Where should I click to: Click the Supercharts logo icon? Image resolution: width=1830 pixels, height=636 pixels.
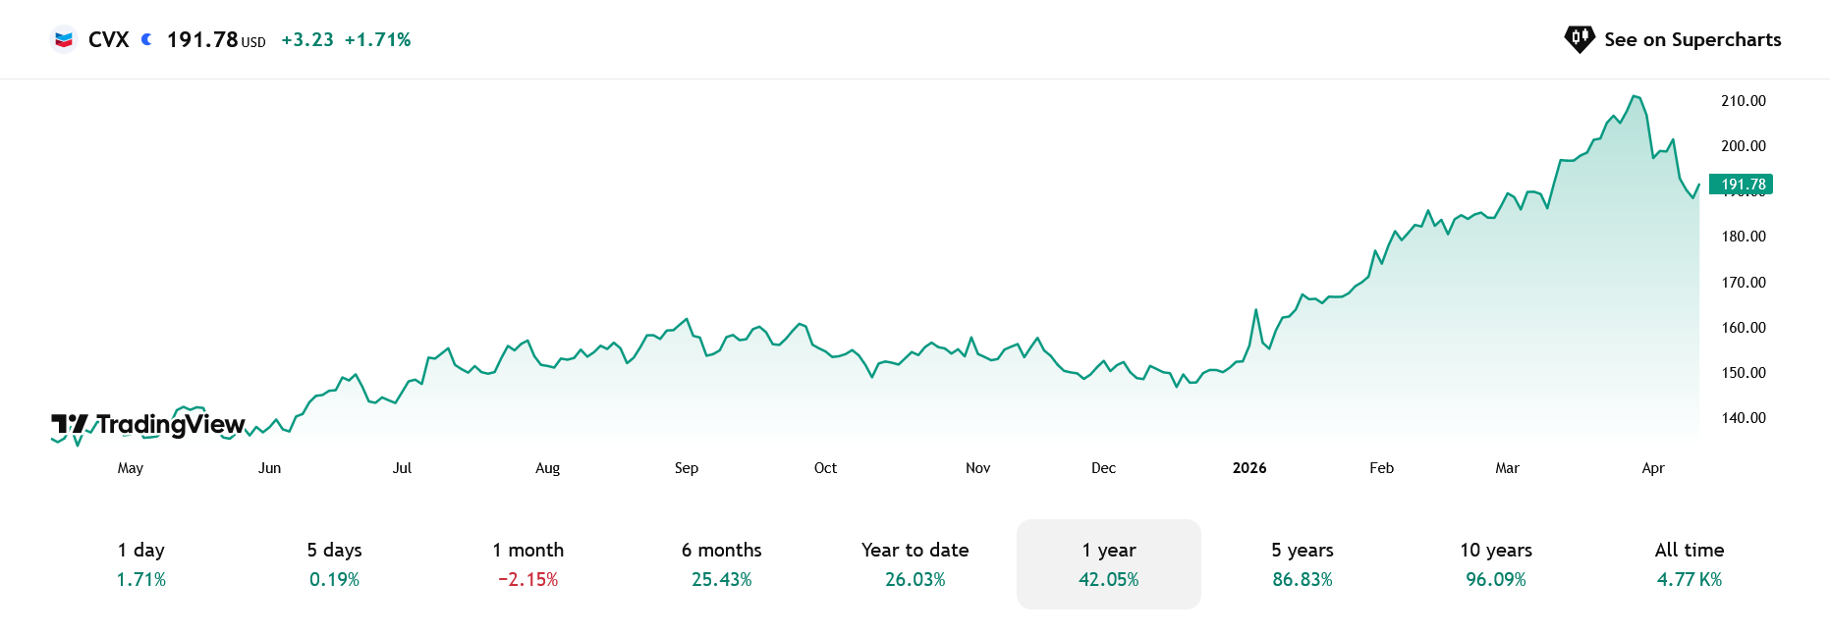point(1579,39)
